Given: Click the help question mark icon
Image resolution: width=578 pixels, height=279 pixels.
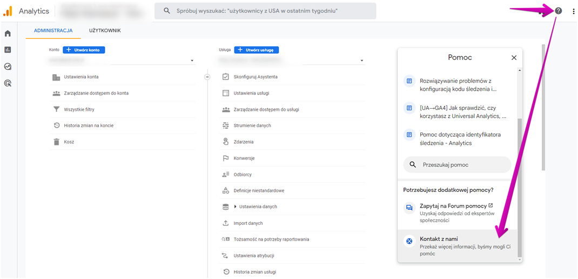Looking at the screenshot, I should [559, 11].
